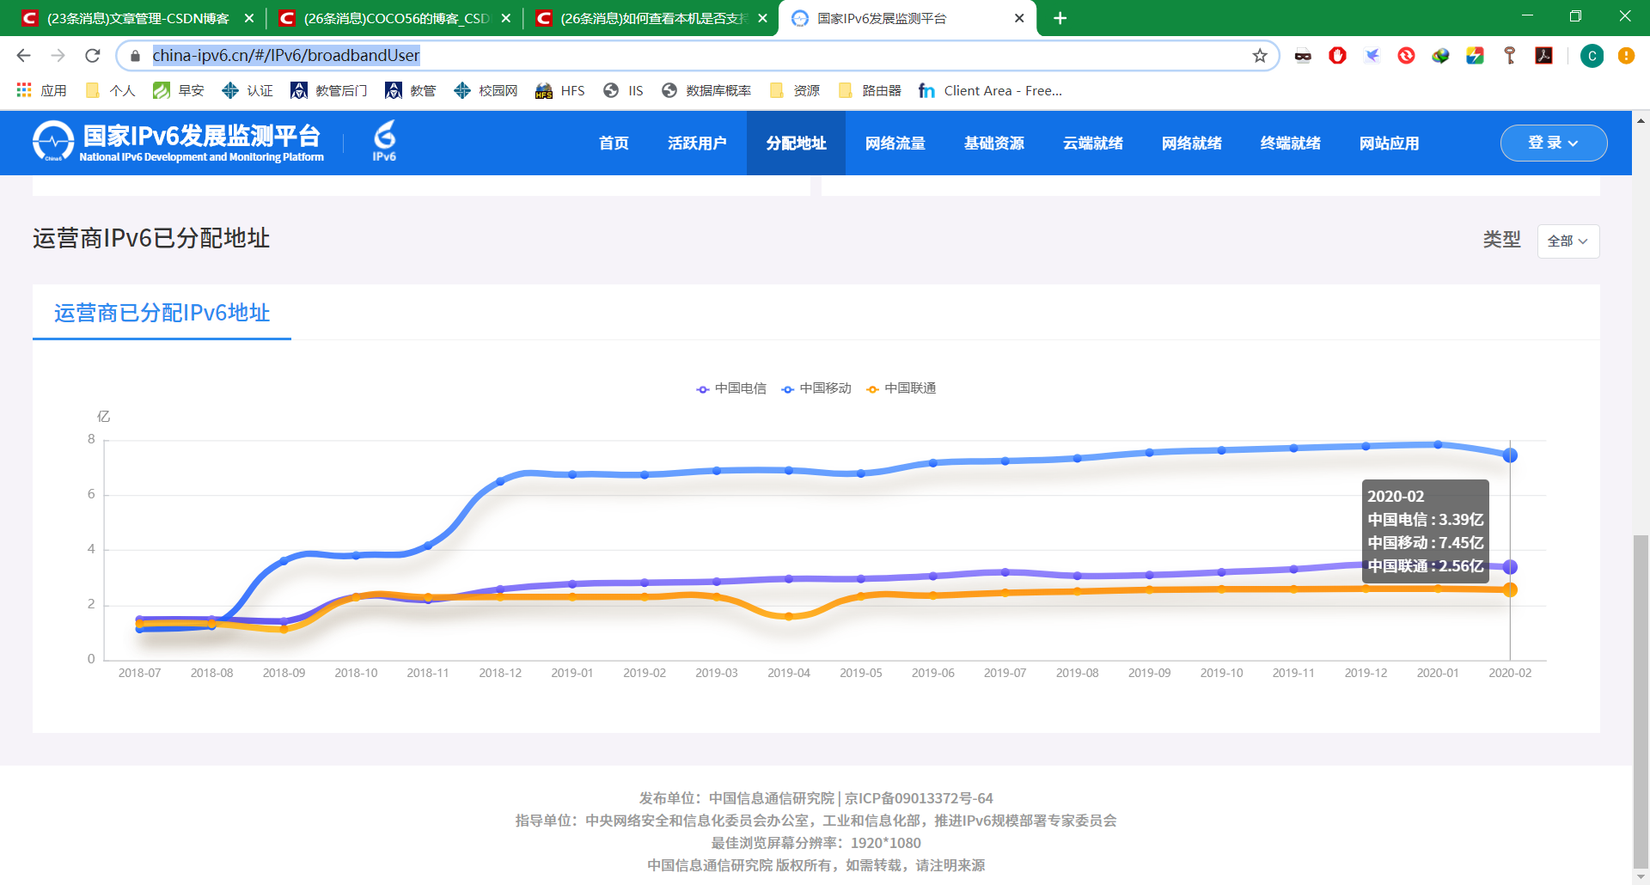Open a new browser tab with plus

pos(1060,18)
